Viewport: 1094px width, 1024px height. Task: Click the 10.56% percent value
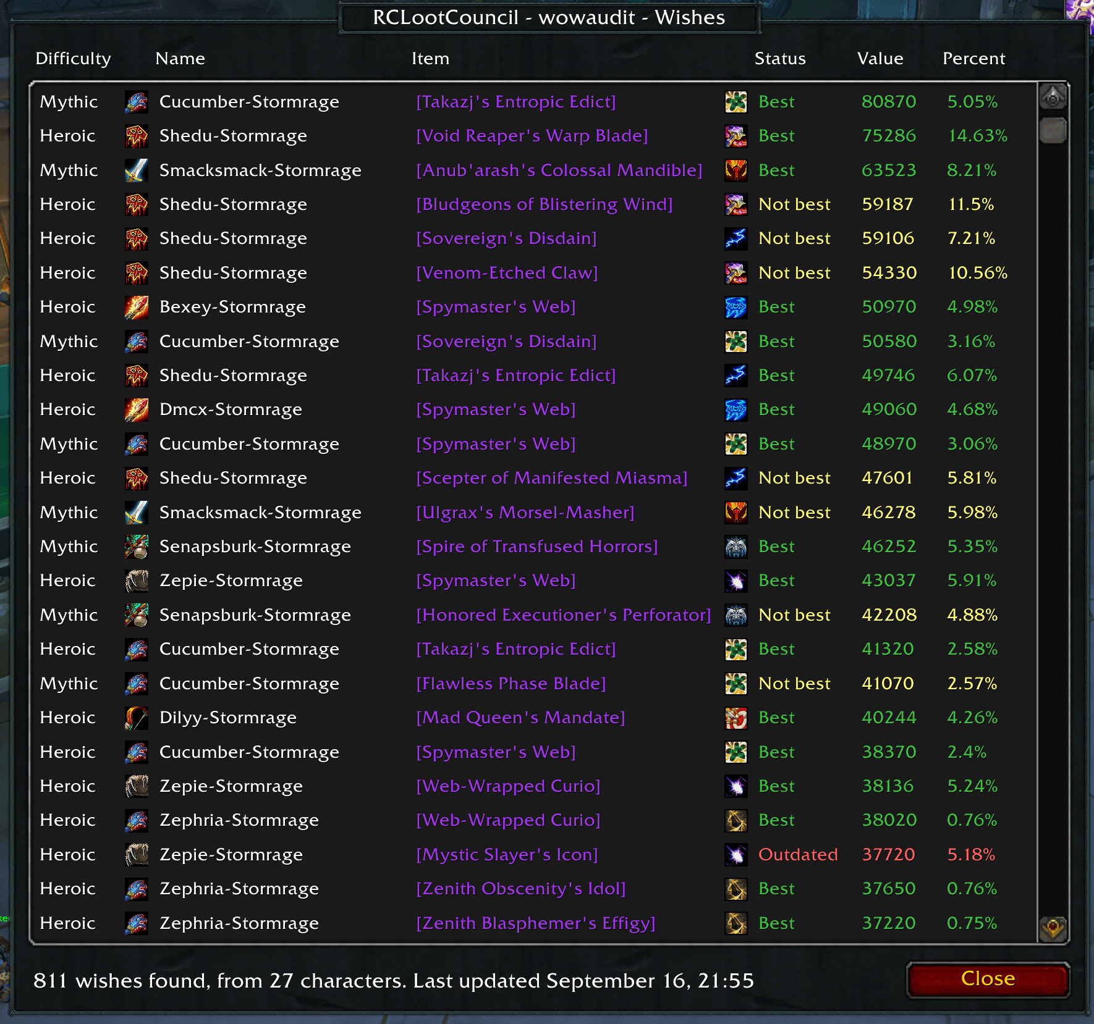coord(978,273)
